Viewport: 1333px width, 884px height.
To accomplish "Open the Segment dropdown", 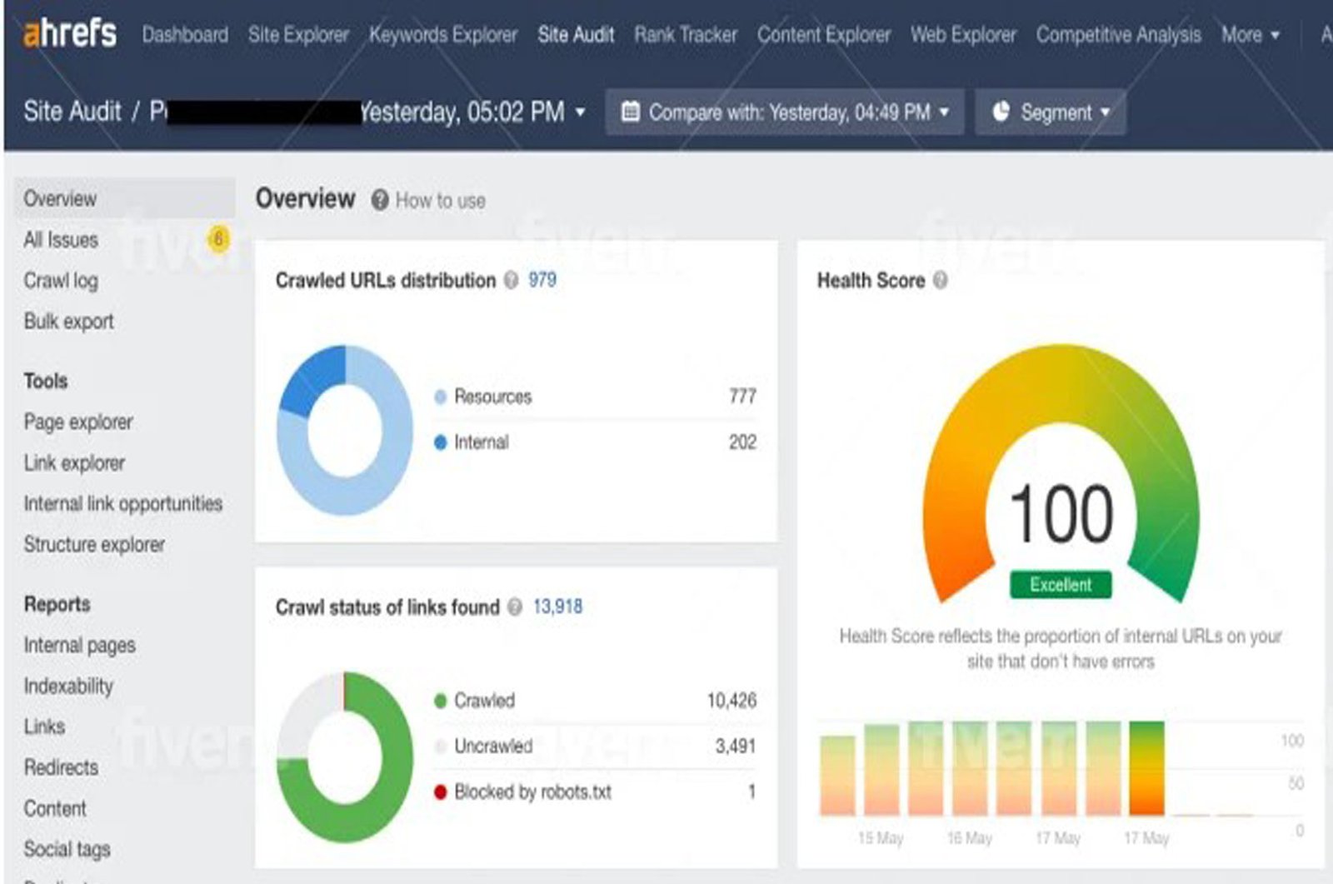I will [x=1051, y=112].
